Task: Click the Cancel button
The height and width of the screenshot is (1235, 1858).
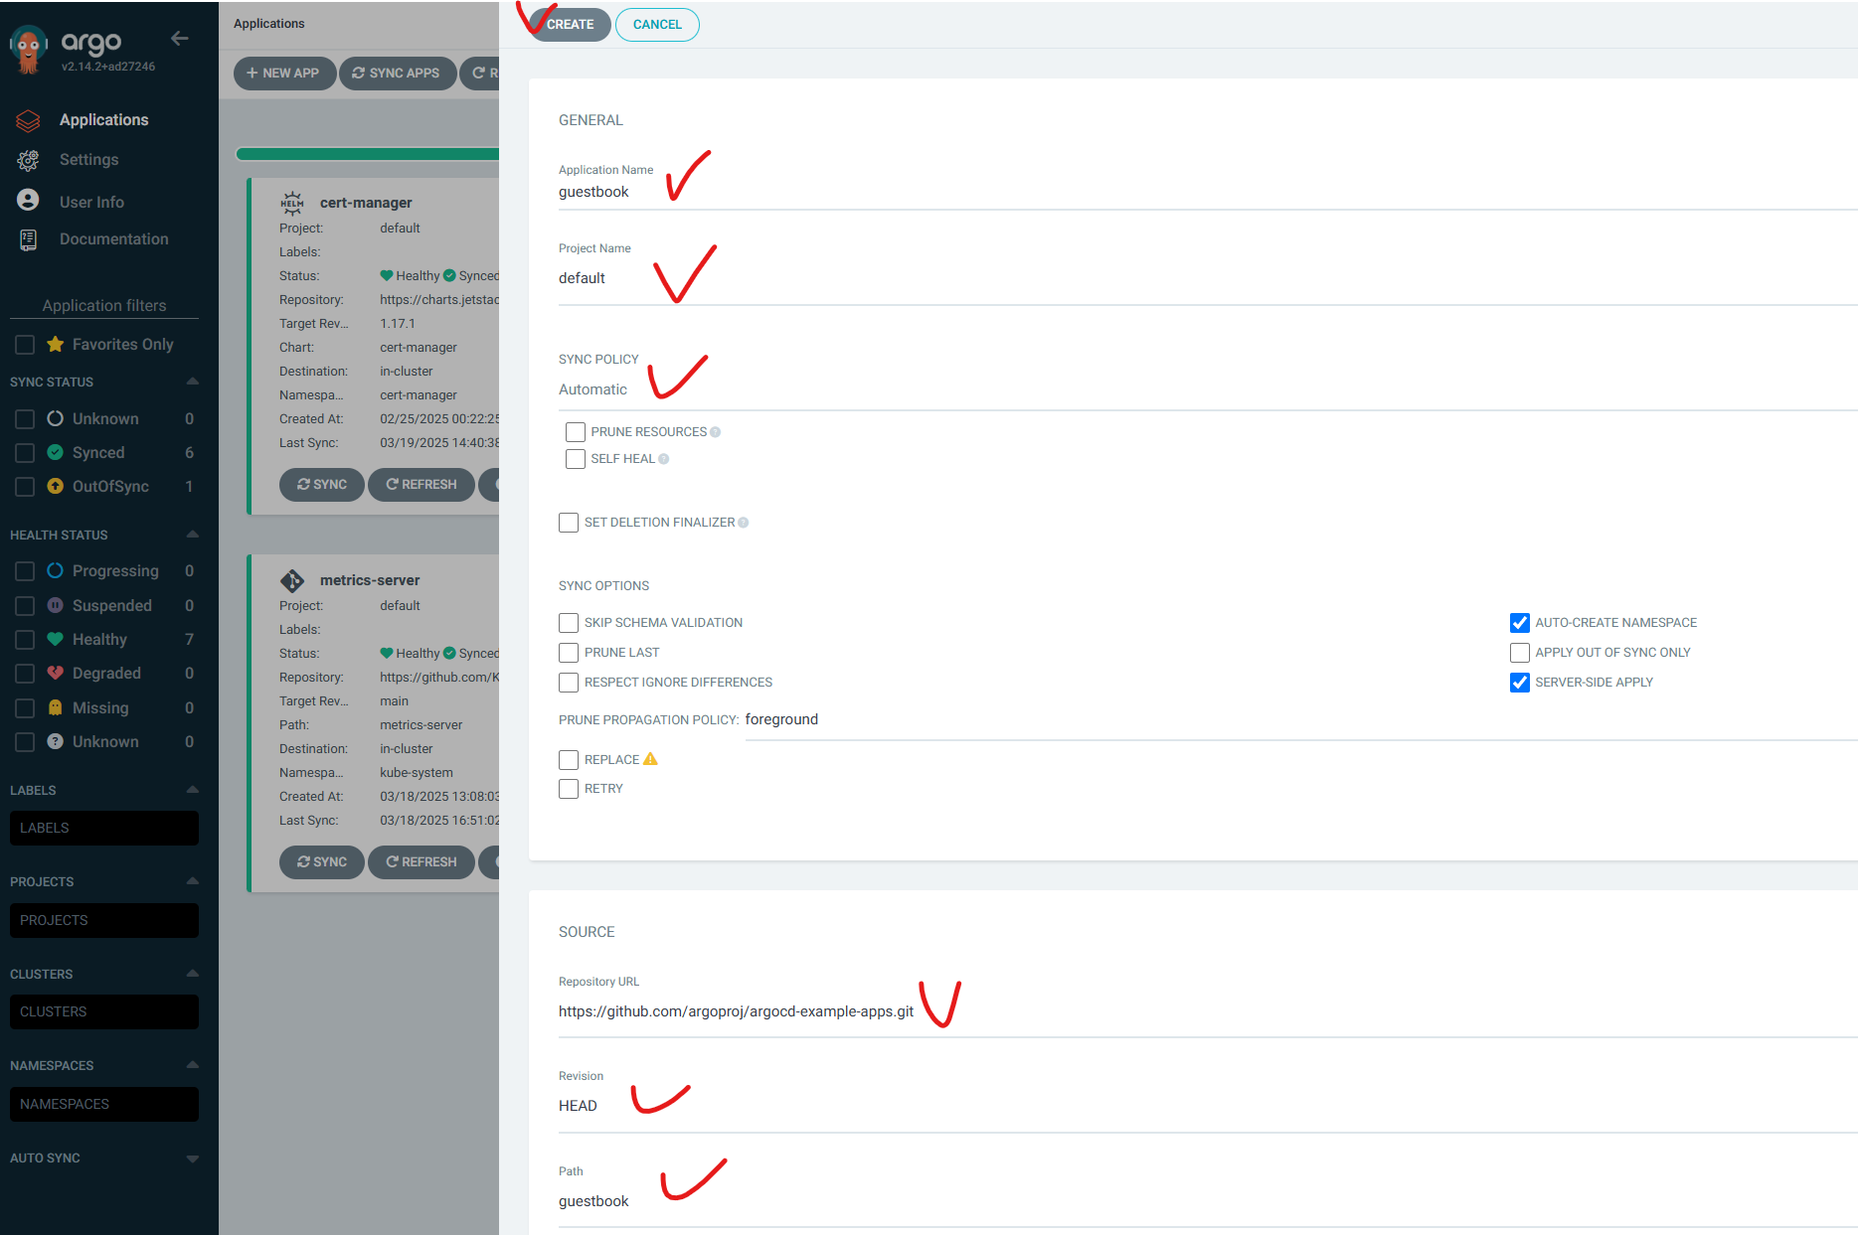Action: [x=657, y=25]
